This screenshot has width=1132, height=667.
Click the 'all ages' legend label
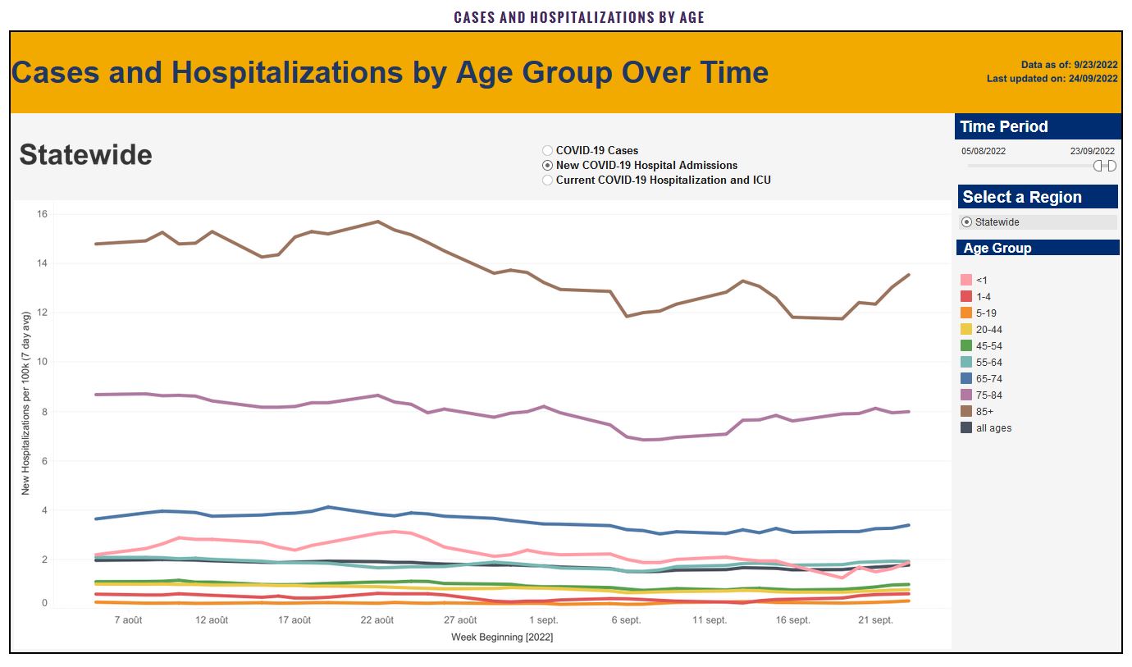[x=993, y=428]
